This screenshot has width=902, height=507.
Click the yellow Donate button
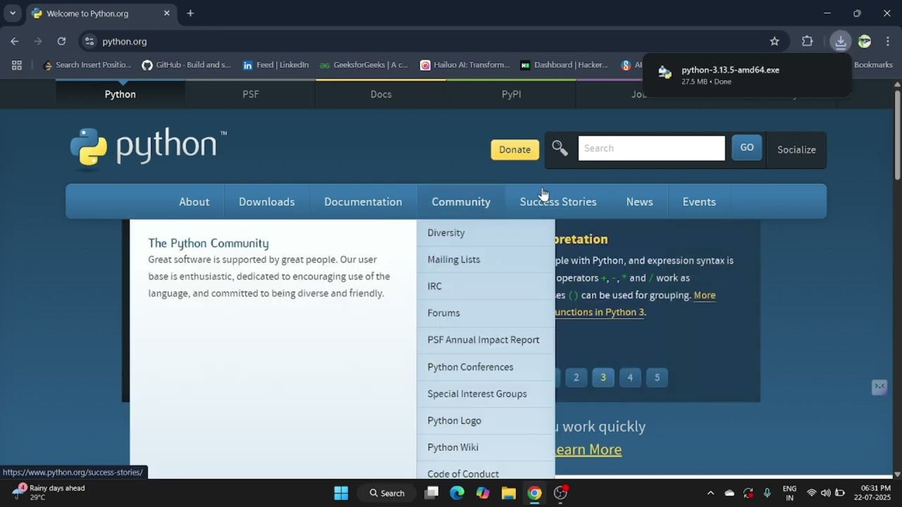point(515,149)
